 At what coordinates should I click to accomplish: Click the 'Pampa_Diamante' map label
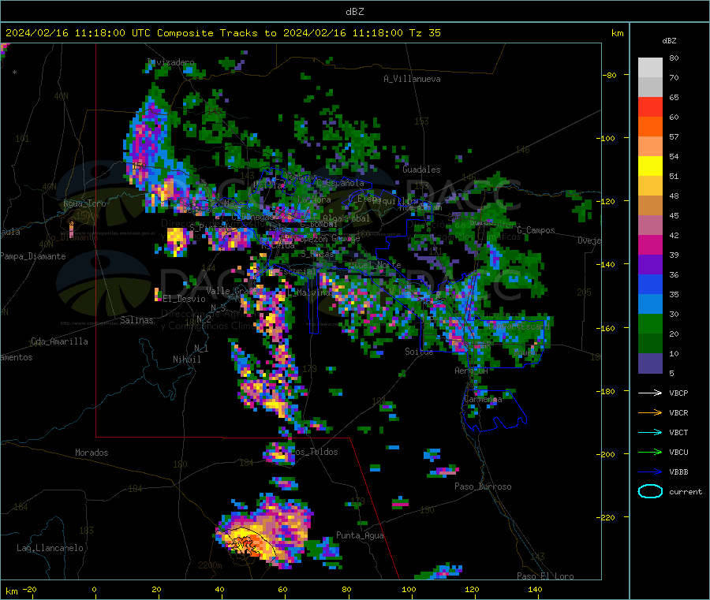coord(33,256)
